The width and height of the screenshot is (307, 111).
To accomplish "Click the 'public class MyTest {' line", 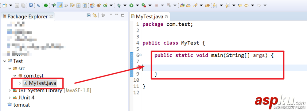I will pos(174,43).
